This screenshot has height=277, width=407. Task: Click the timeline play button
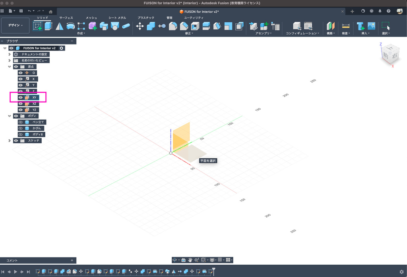16,272
